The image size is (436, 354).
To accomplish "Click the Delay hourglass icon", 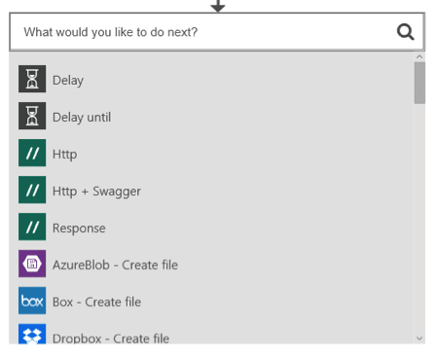I will (x=32, y=79).
